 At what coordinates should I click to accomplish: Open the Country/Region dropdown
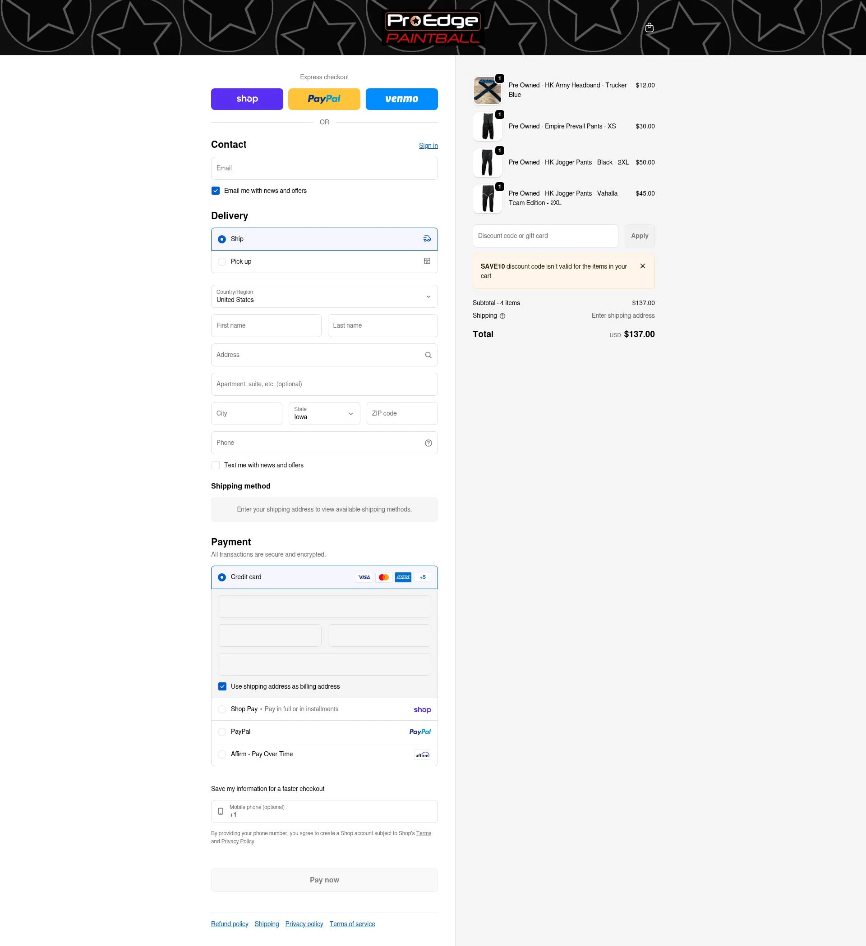tap(323, 296)
